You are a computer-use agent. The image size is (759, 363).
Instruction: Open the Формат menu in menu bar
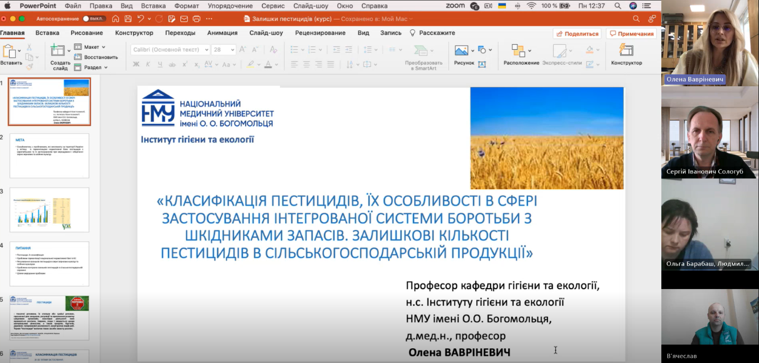[186, 6]
